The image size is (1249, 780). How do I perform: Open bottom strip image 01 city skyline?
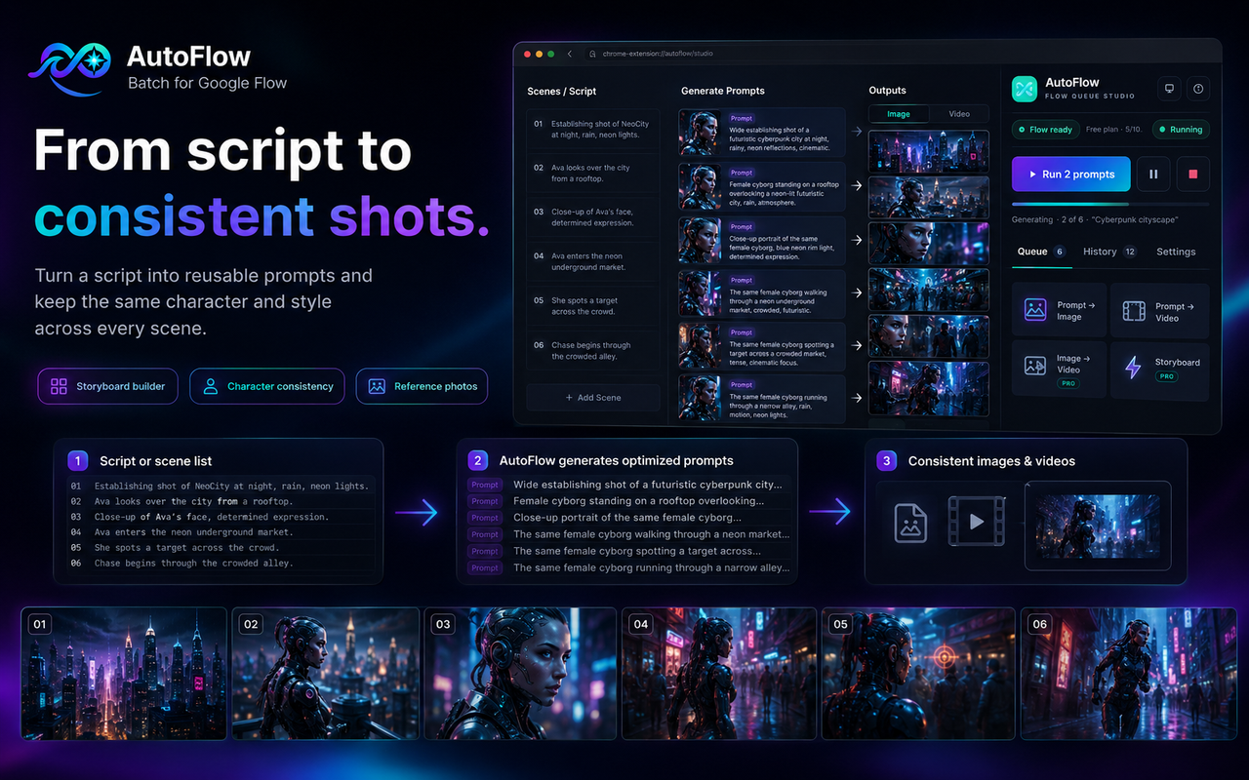click(124, 674)
